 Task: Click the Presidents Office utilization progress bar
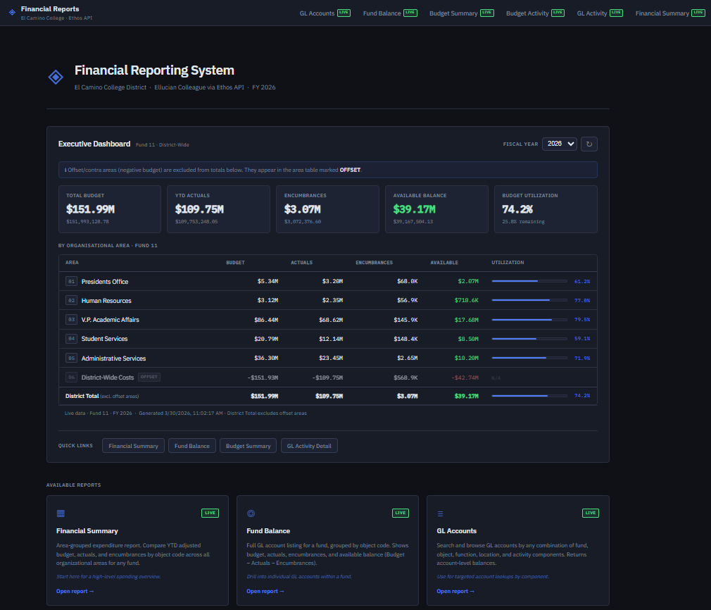(529, 280)
